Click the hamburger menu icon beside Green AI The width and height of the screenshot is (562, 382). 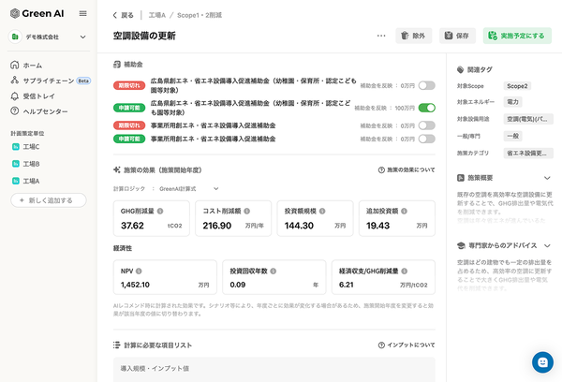pos(83,14)
